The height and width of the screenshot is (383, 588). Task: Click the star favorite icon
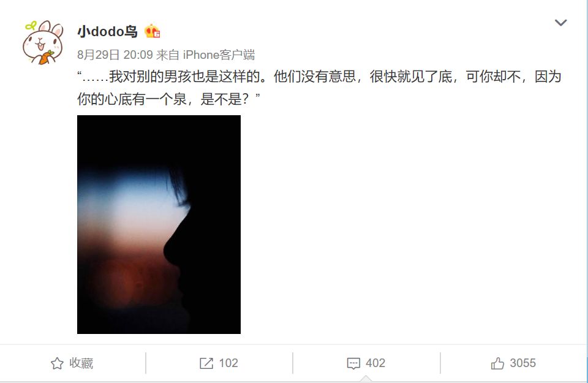(x=57, y=363)
